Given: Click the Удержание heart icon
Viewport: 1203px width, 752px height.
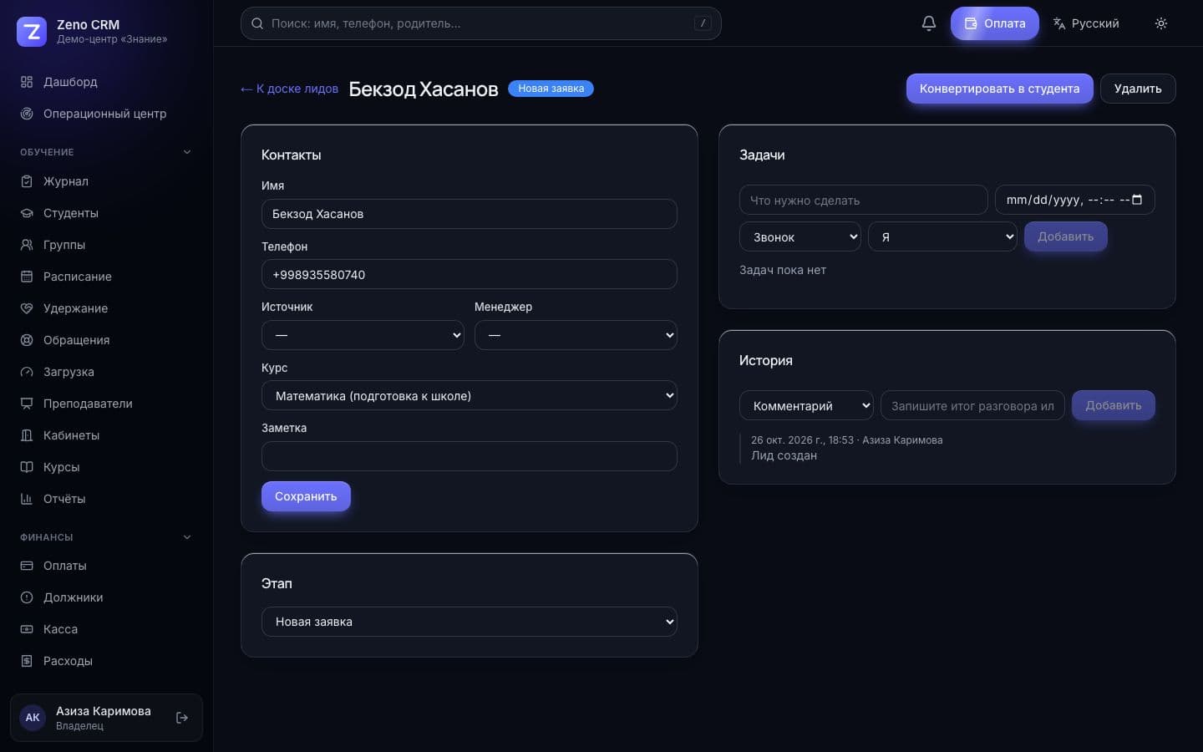Looking at the screenshot, I should 27,308.
